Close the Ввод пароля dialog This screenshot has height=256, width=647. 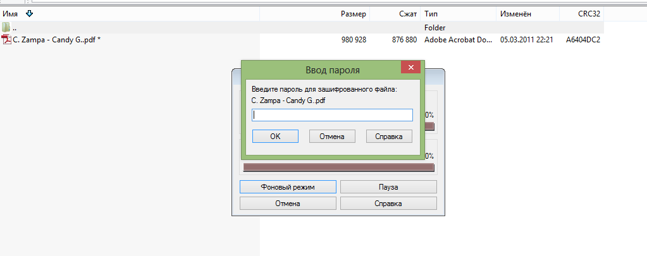click(410, 67)
